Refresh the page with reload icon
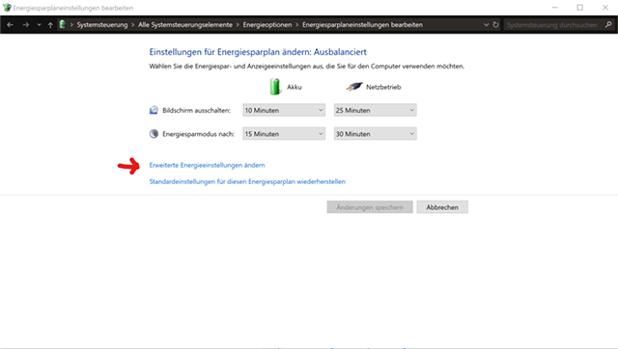This screenshot has width=618, height=349. coord(495,25)
